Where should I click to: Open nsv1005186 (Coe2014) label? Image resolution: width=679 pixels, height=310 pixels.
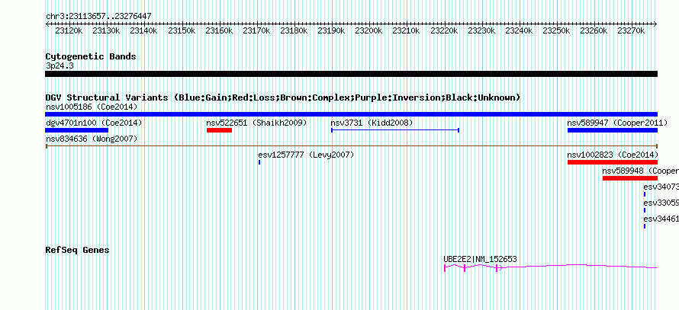coord(92,107)
